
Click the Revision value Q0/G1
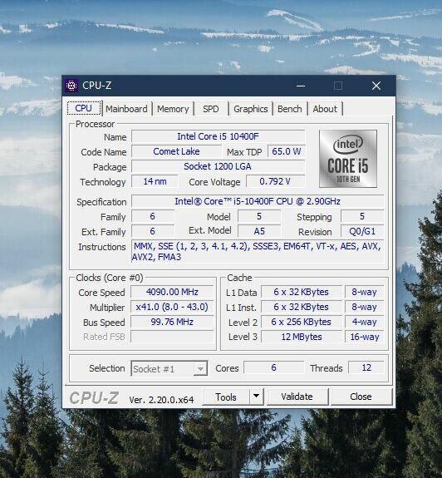tap(362, 231)
